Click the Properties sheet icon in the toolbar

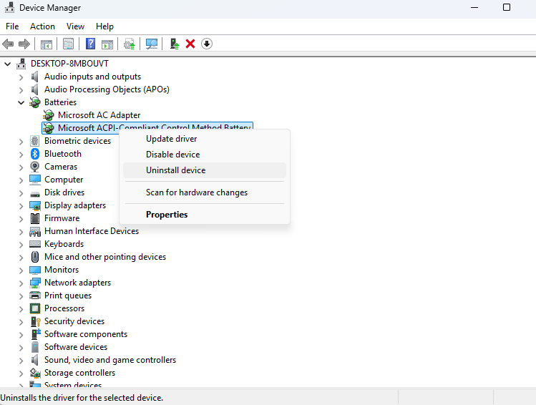(69, 44)
